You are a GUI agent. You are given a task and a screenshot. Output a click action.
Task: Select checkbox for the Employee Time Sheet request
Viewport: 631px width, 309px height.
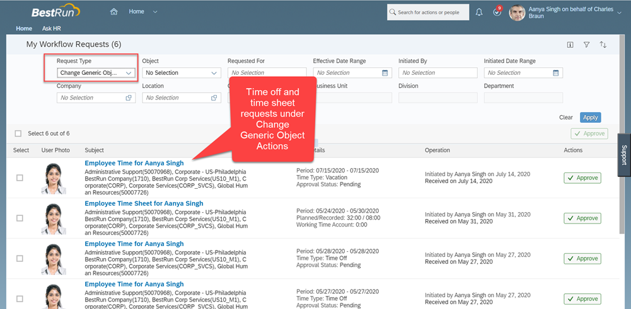[20, 218]
